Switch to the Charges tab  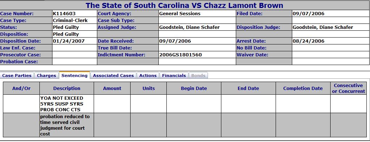[47, 76]
